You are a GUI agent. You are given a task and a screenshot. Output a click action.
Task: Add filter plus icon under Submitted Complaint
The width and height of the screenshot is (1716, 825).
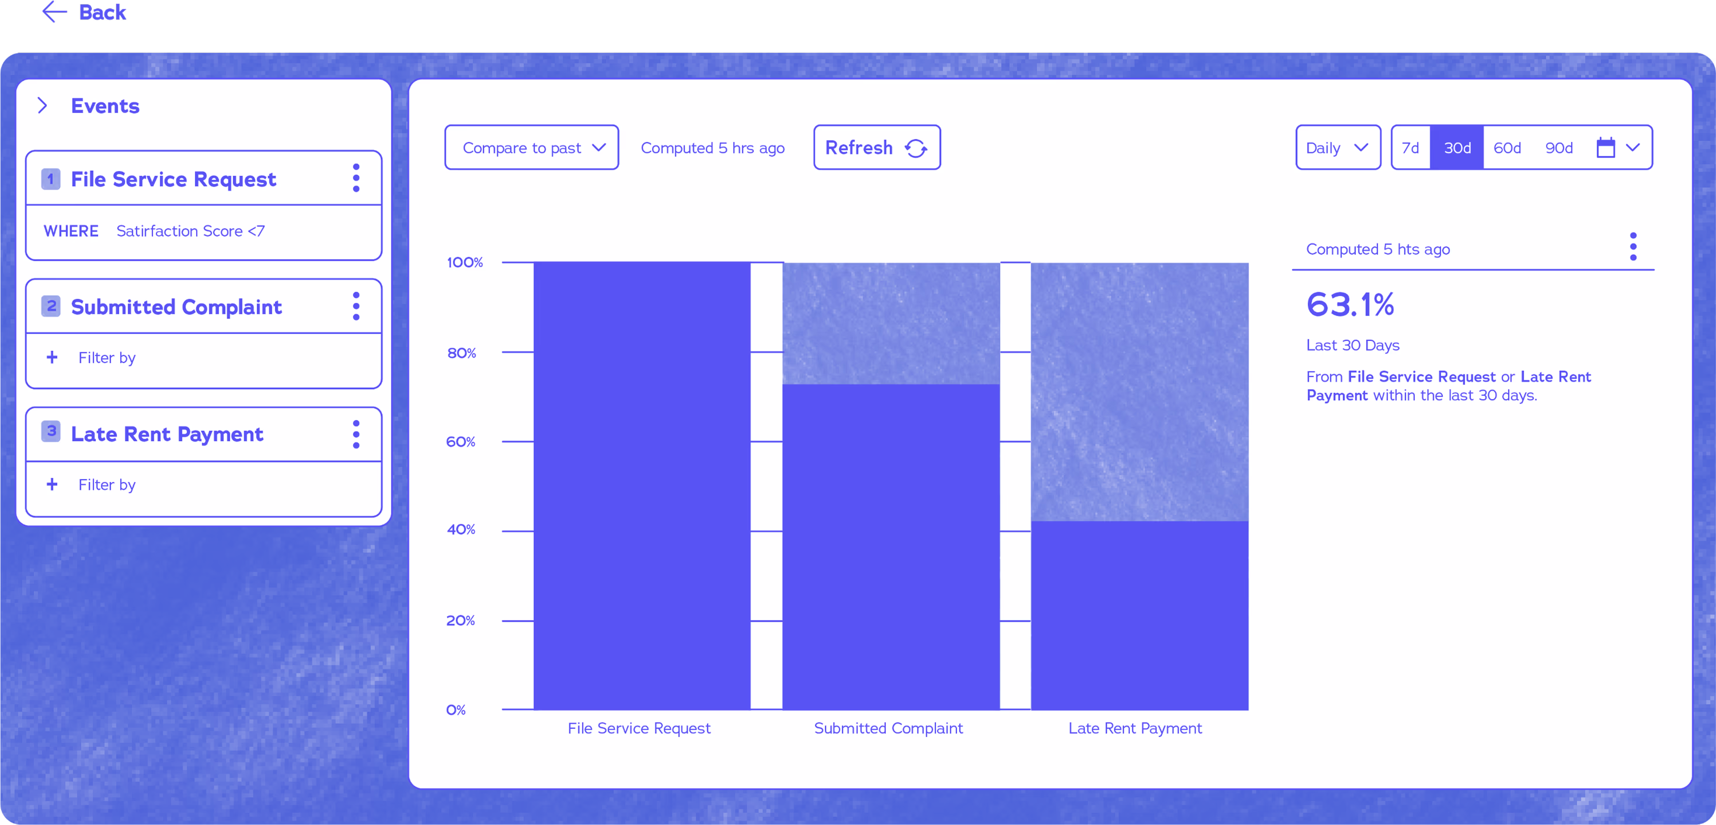click(52, 357)
